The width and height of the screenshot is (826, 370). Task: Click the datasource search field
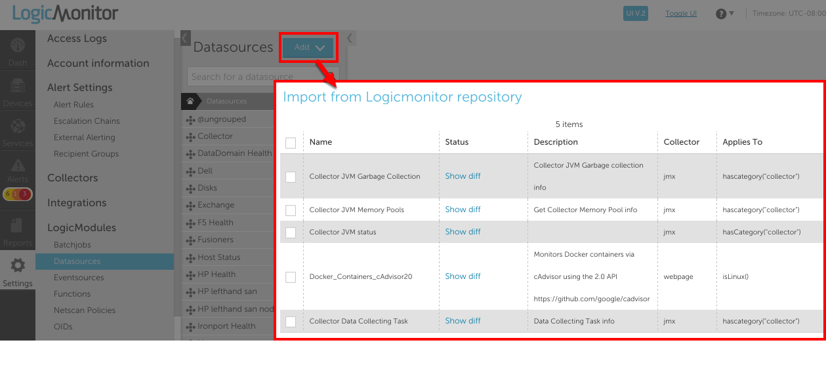(x=263, y=77)
